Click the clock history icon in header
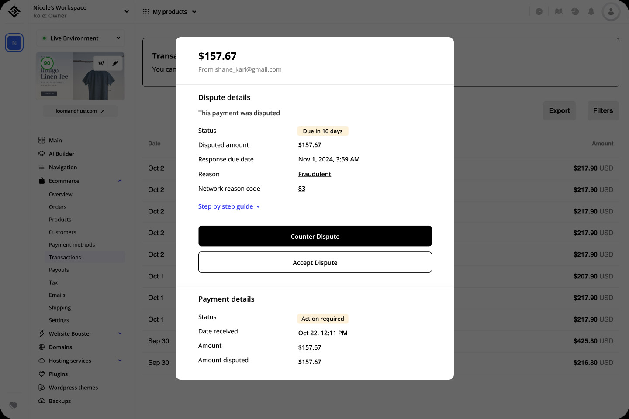629x419 pixels. (539, 12)
